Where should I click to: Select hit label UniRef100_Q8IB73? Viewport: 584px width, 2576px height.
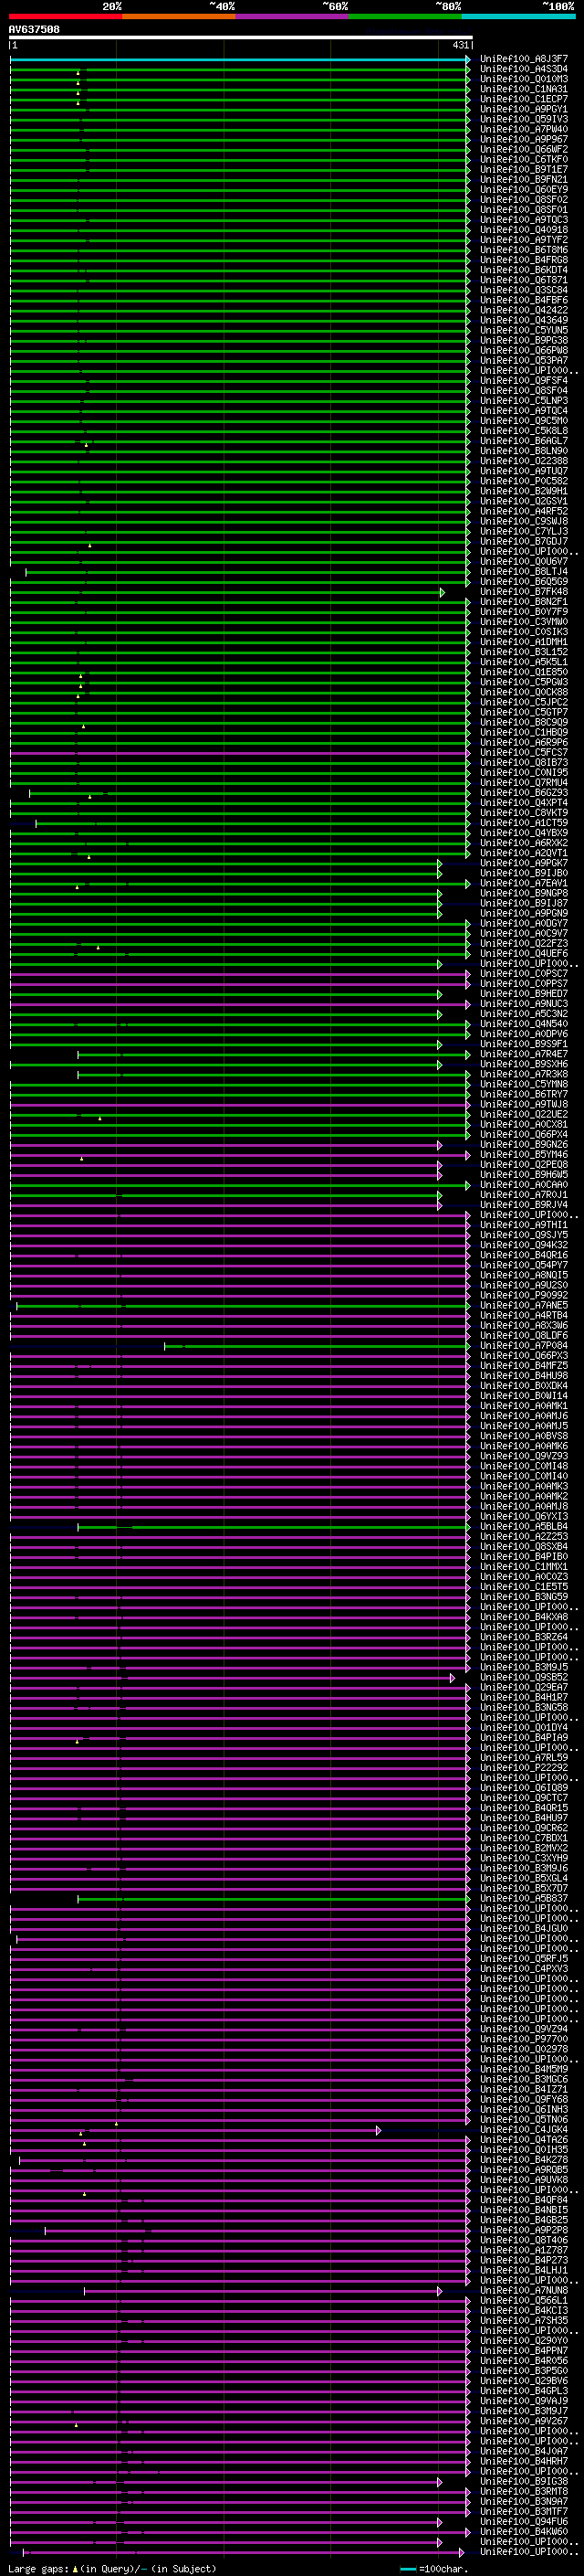[x=524, y=762]
